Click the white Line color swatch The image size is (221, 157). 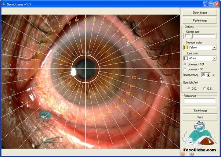point(186,58)
